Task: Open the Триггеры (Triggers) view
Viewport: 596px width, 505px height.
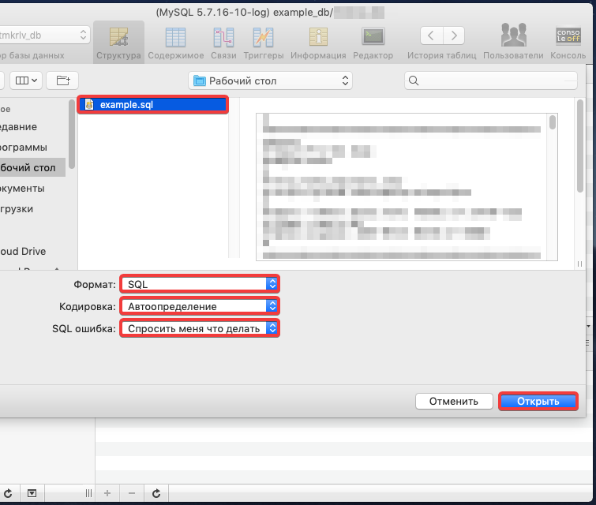Action: pyautogui.click(x=263, y=42)
